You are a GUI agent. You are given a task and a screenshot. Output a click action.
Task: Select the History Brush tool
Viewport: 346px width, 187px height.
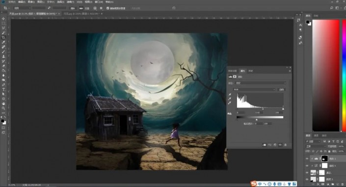click(3, 61)
